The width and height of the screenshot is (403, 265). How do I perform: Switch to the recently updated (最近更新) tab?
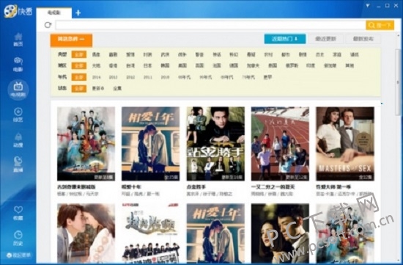coord(325,39)
